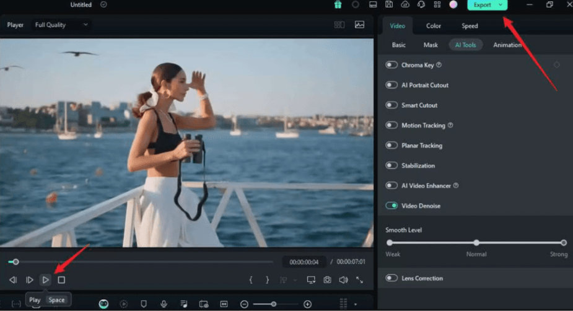Expand the Export button dropdown arrow
The width and height of the screenshot is (573, 311).
click(x=501, y=5)
